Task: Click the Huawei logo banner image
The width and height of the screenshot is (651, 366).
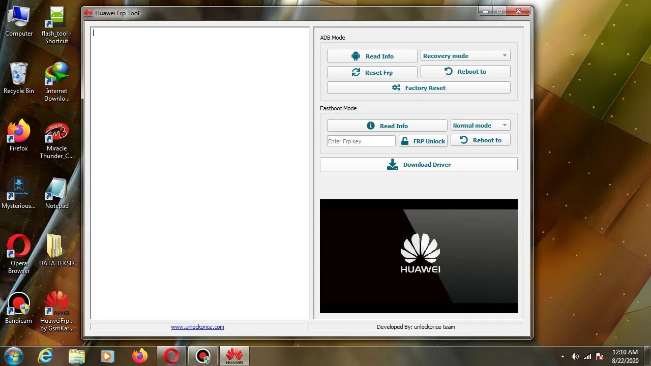Action: (x=419, y=256)
